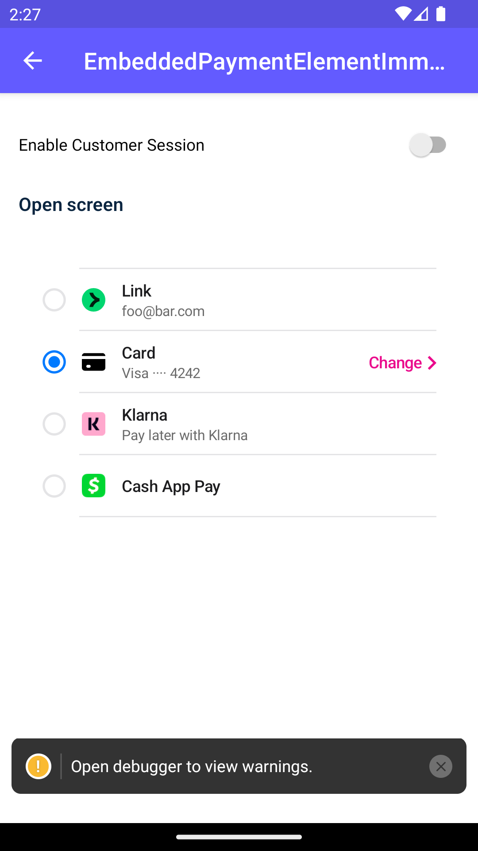The image size is (478, 851).
Task: Tap Change to switch saved card
Action: 395,363
